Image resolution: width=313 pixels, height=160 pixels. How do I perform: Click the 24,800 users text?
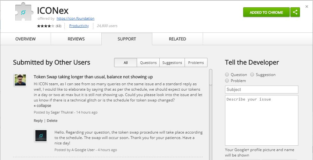pyautogui.click(x=107, y=26)
